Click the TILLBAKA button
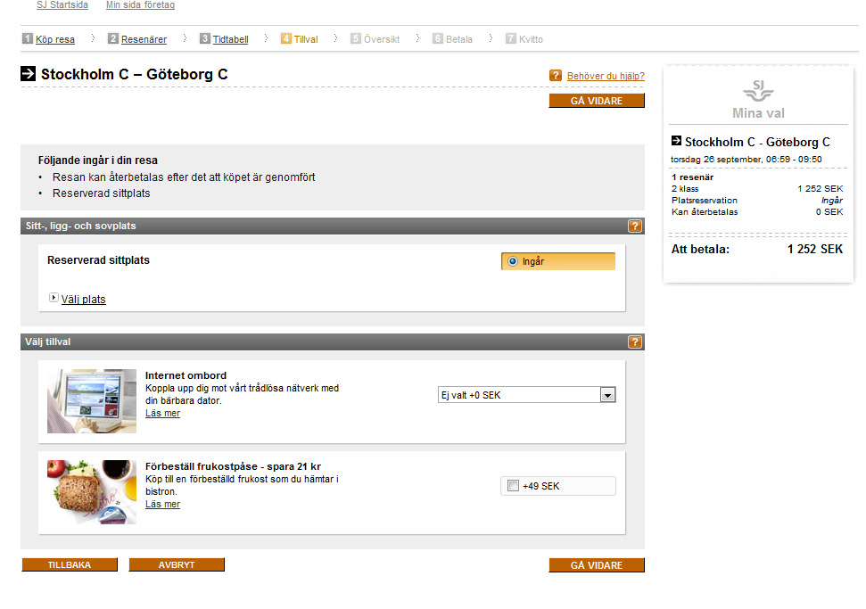Viewport: 866px width, 609px height. click(70, 564)
